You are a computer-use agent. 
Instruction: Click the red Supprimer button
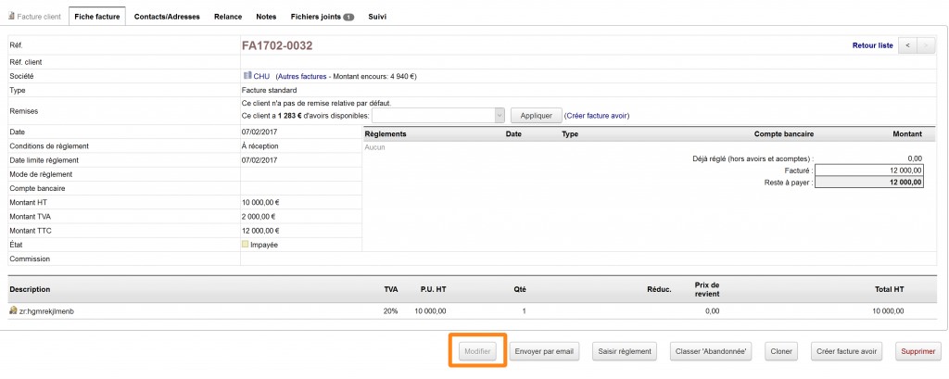point(917,351)
